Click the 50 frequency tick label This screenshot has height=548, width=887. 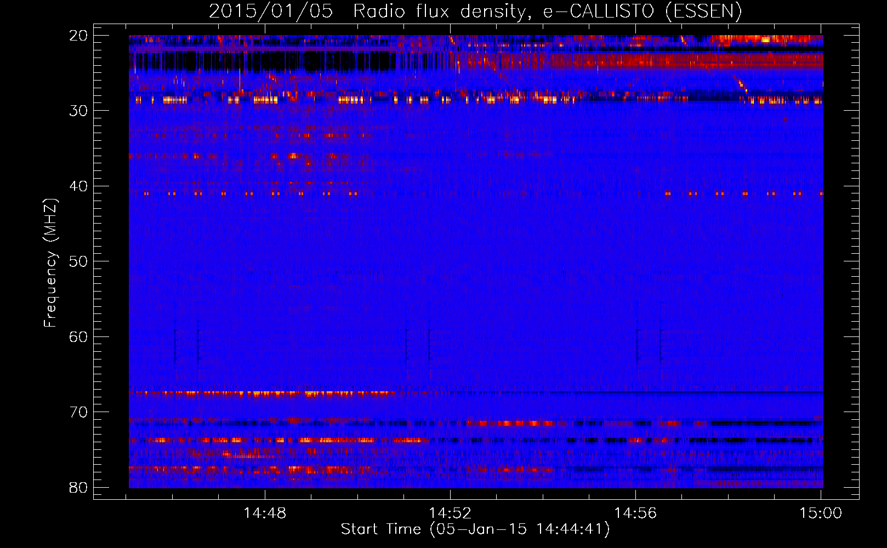pyautogui.click(x=78, y=261)
